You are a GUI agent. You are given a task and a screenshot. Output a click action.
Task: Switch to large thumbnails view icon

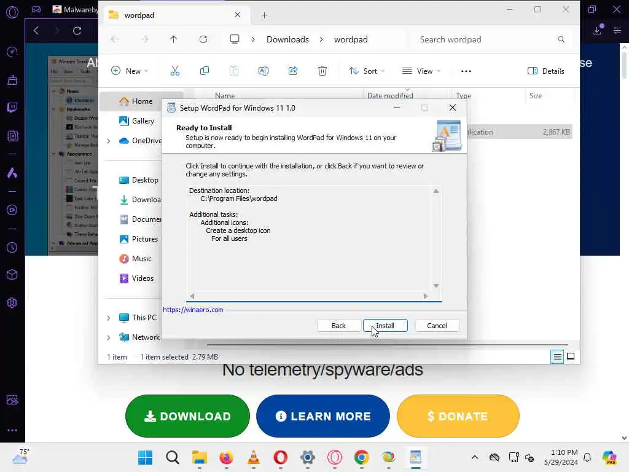(571, 356)
